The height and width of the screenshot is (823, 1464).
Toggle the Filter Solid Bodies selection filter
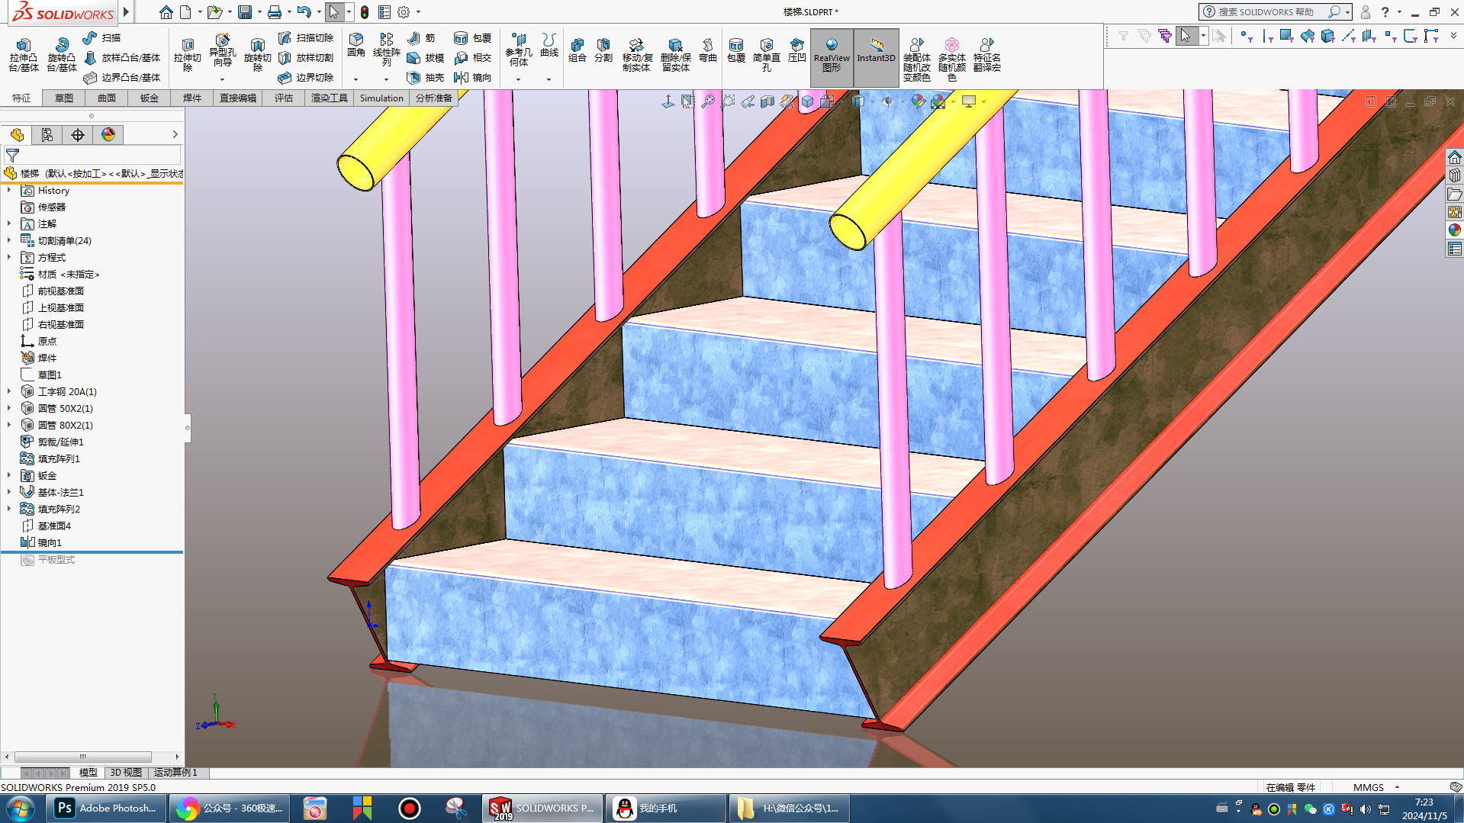click(x=1327, y=36)
